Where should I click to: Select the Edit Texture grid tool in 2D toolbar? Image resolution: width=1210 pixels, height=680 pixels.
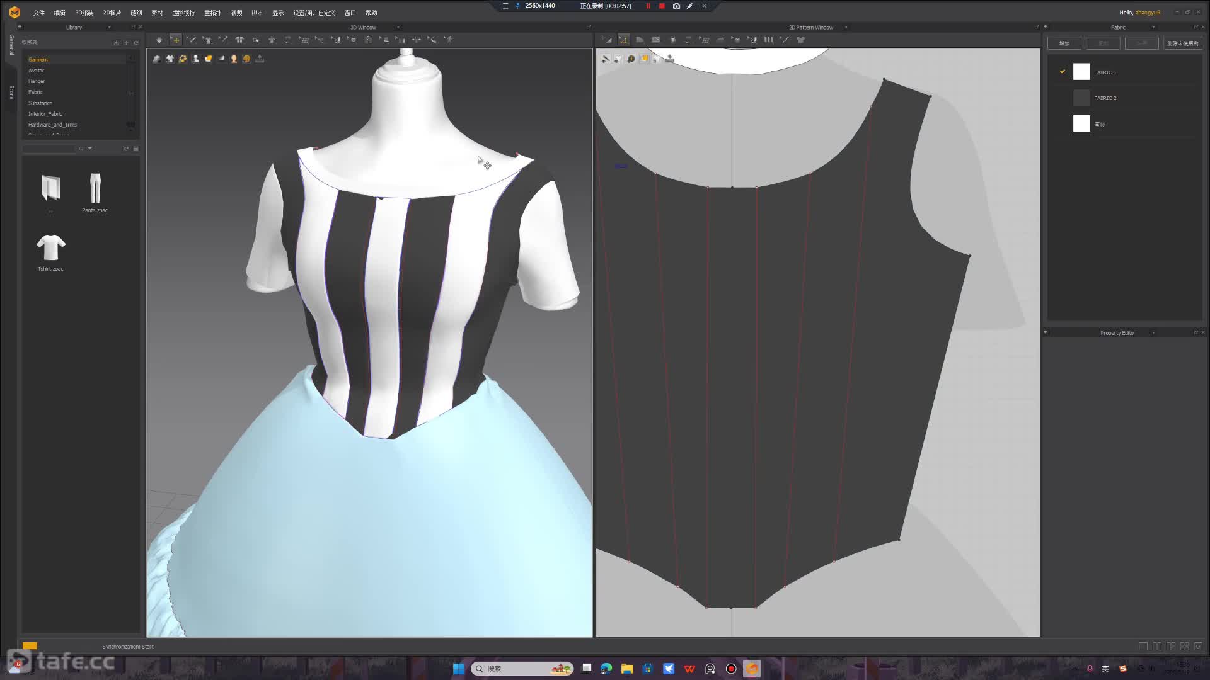pos(705,40)
